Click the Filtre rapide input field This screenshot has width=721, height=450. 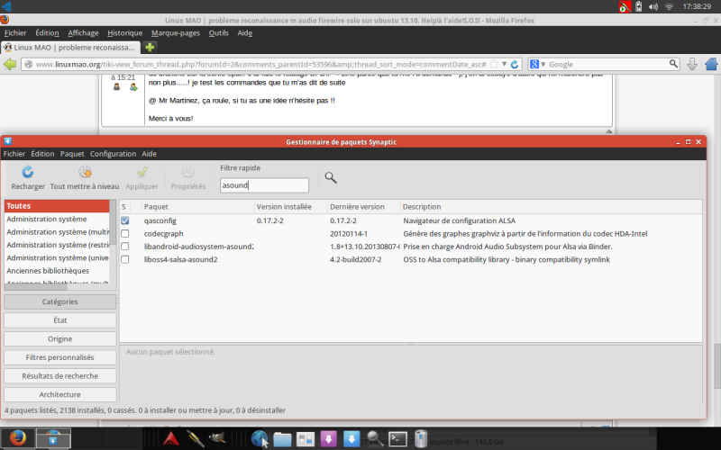tap(264, 185)
